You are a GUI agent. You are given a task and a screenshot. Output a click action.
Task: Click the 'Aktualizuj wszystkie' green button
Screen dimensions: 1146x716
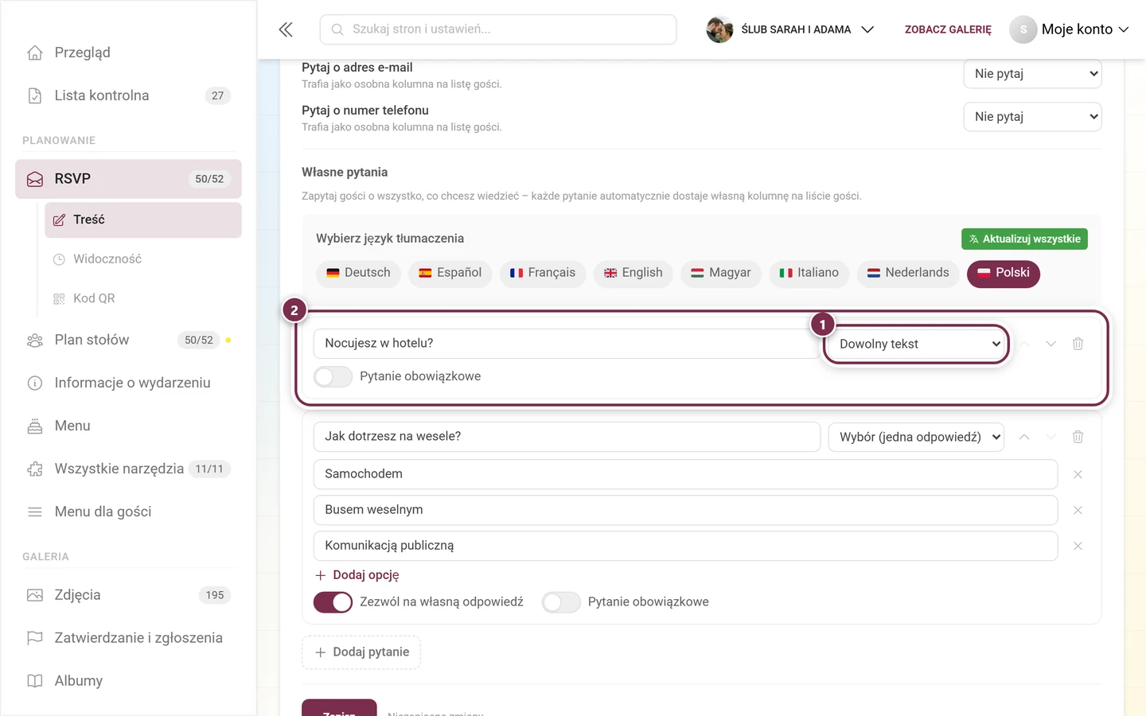coord(1024,239)
